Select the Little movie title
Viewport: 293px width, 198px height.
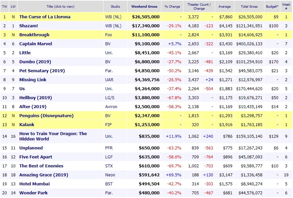(x=25, y=53)
